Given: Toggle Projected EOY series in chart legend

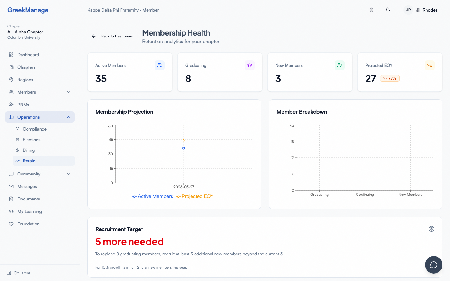Looking at the screenshot, I should [195, 196].
